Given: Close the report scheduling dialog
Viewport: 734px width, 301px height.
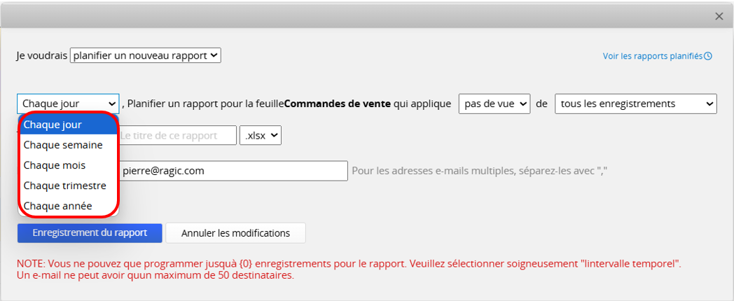Looking at the screenshot, I should (719, 16).
